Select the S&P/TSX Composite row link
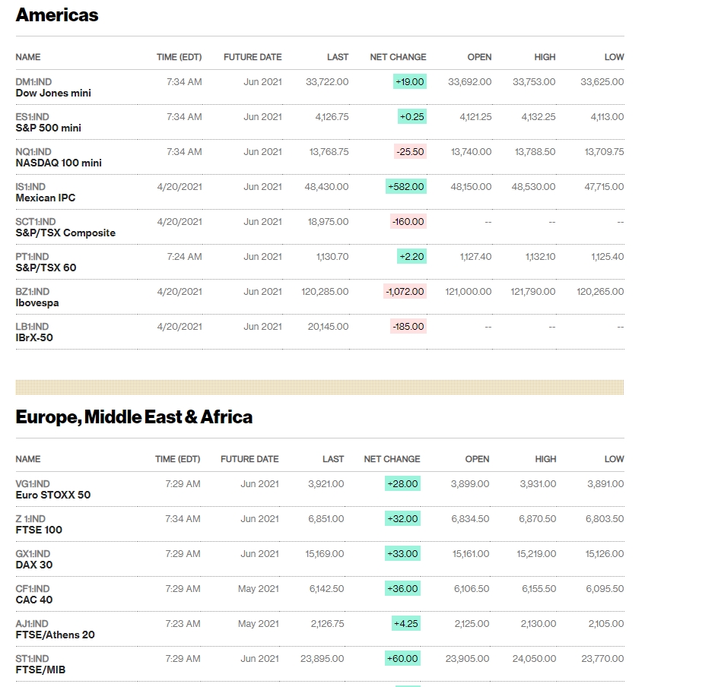This screenshot has height=687, width=718. pos(65,233)
